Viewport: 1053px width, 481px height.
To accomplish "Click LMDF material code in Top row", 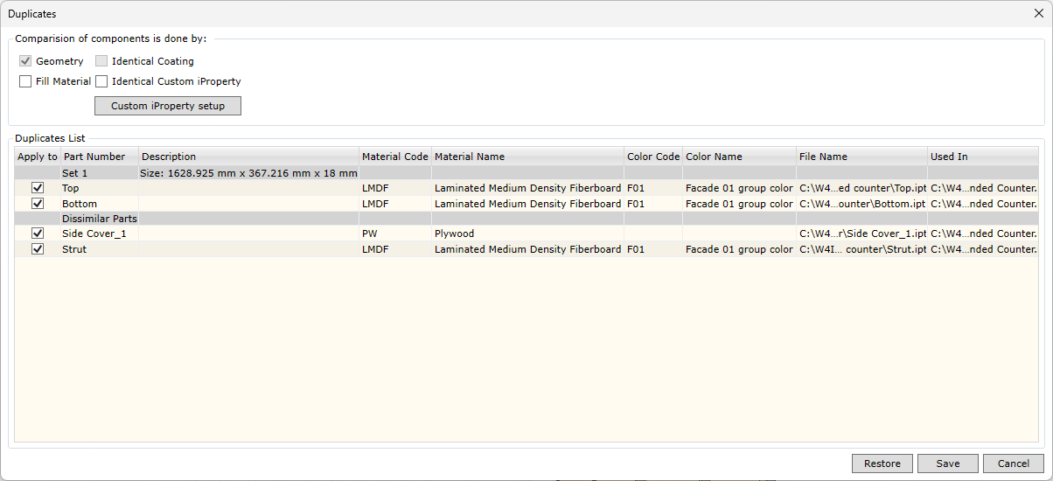I will 395,188.
